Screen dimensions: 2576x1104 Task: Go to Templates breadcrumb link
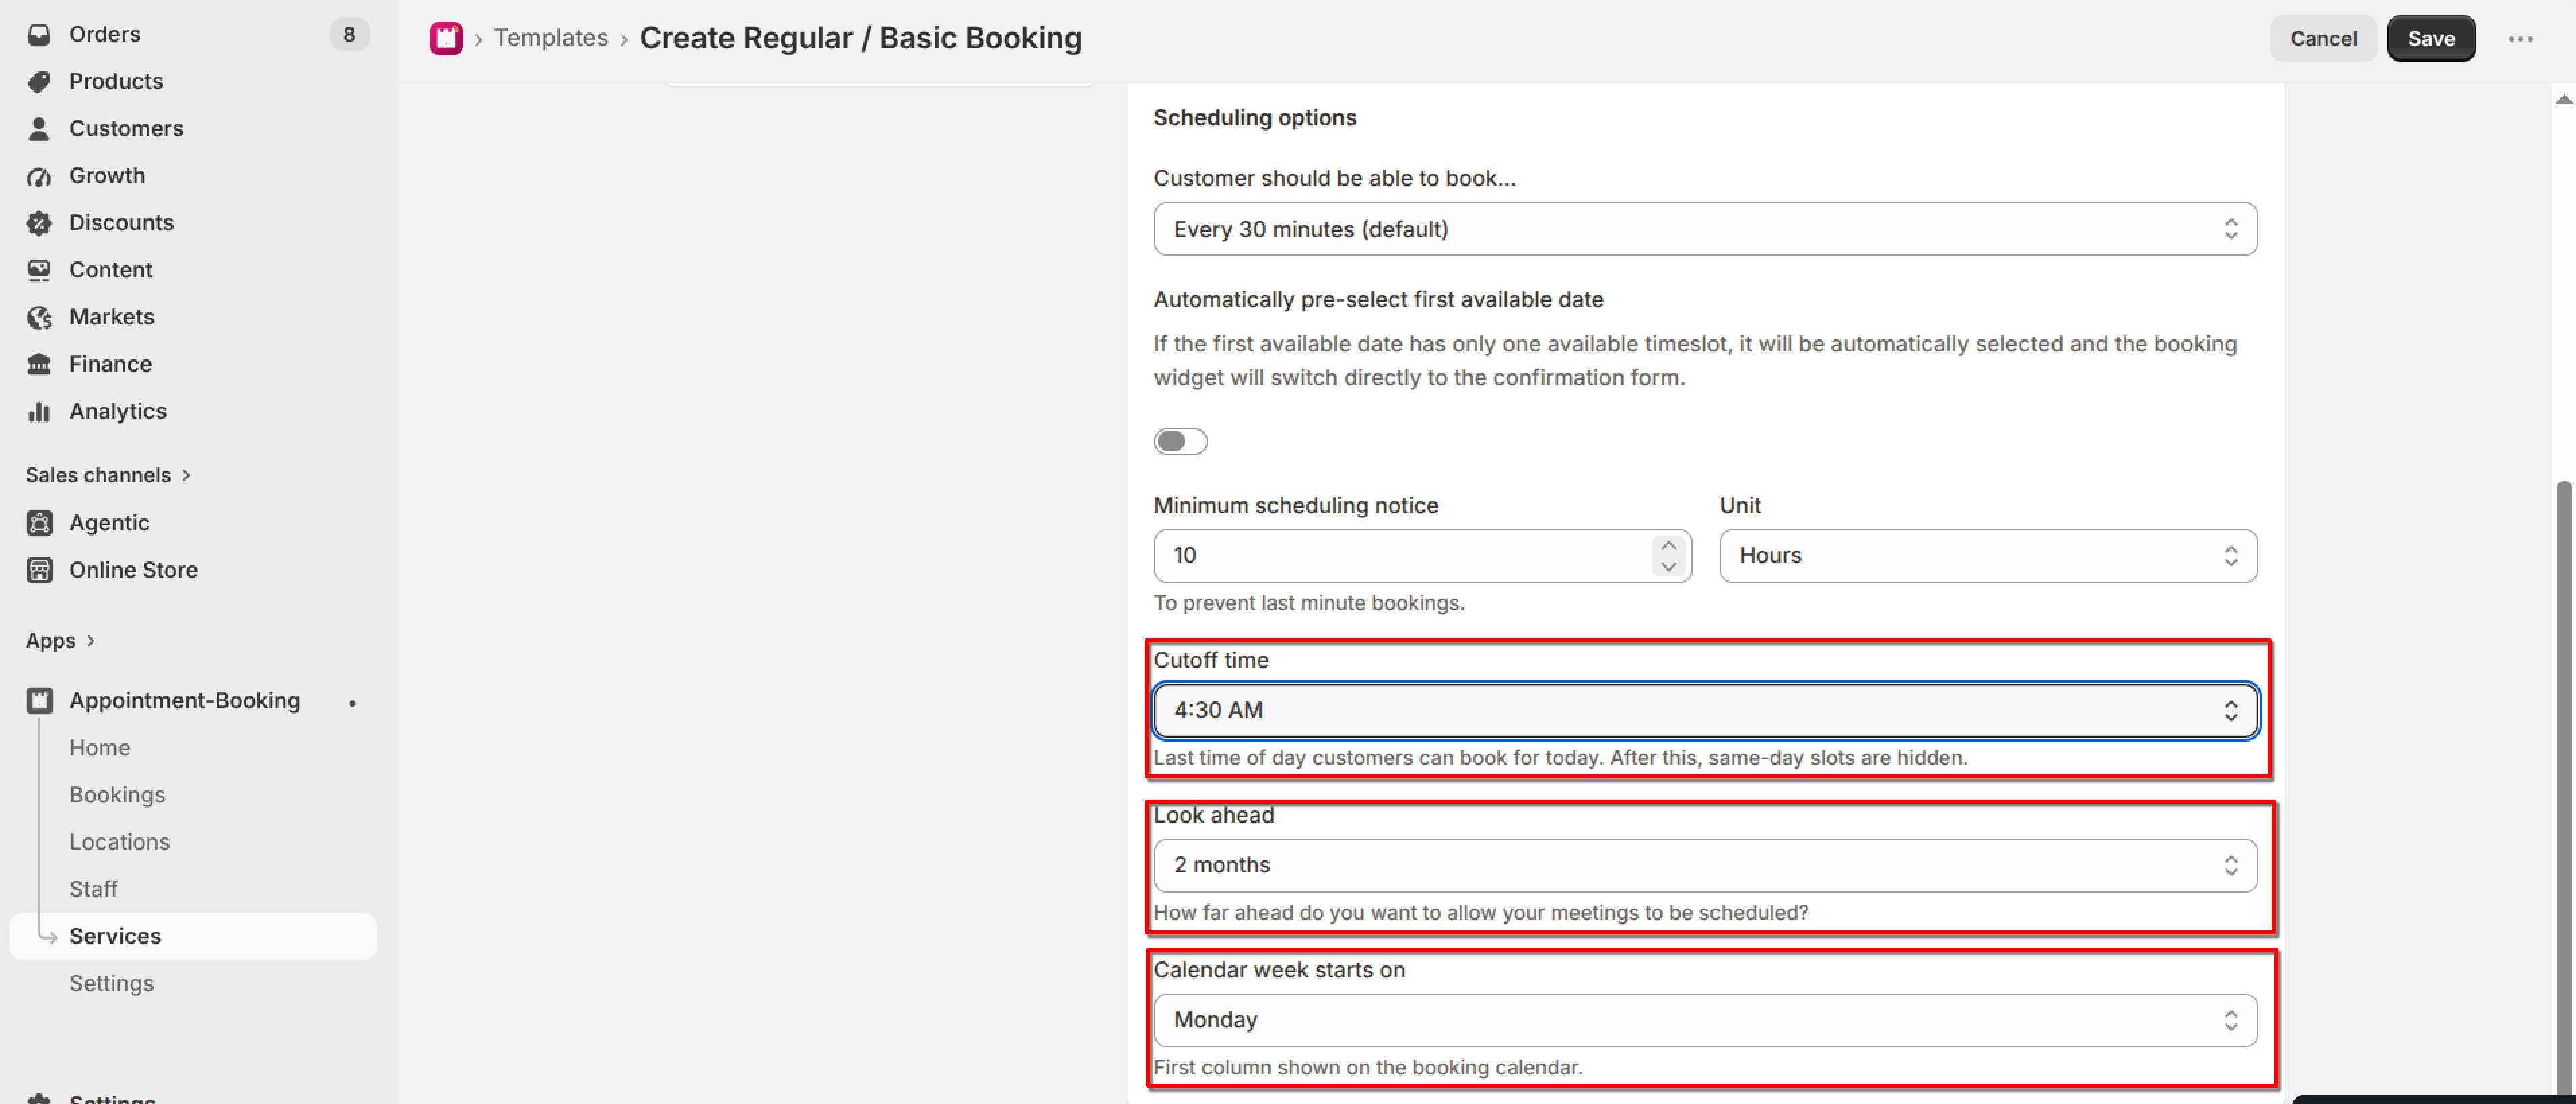[551, 38]
